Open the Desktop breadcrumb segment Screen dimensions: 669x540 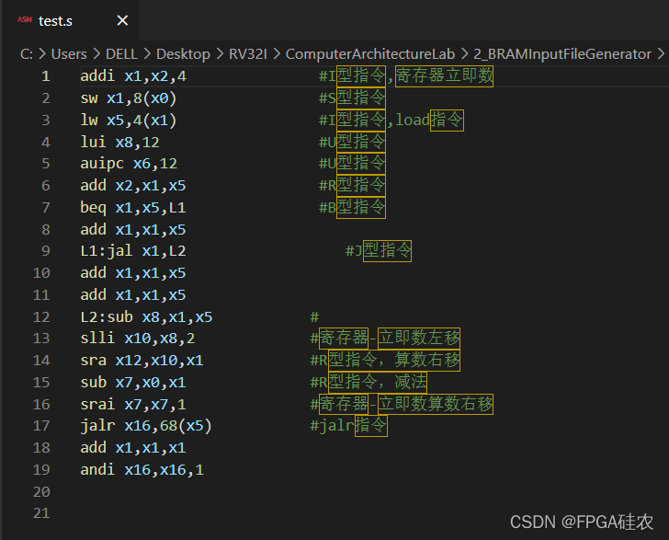coord(183,54)
